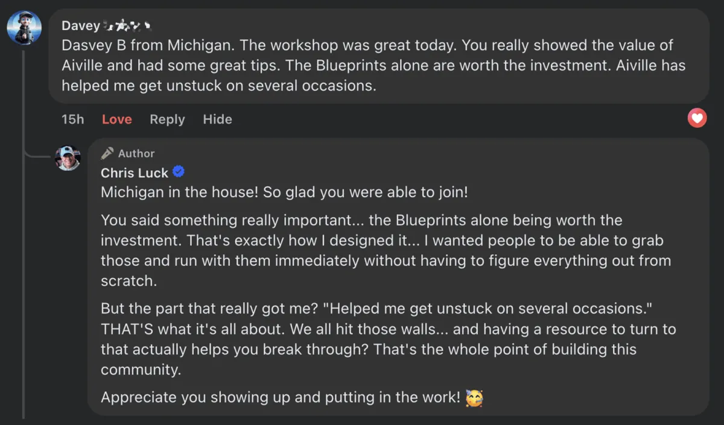
Task: Reply to Davey's comment
Action: tap(167, 119)
